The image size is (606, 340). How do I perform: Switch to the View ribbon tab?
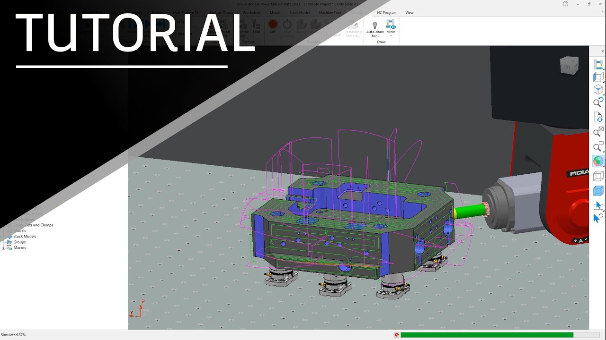tap(410, 13)
